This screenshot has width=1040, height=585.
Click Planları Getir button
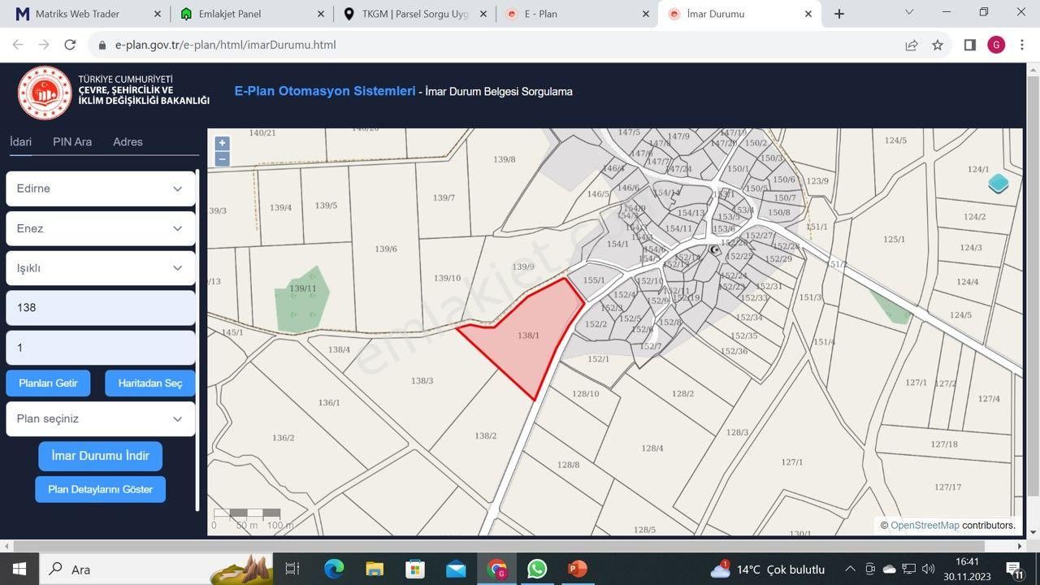coord(48,383)
